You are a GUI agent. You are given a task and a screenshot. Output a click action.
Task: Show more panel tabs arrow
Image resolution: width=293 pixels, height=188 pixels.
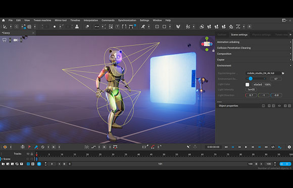tap(290, 34)
